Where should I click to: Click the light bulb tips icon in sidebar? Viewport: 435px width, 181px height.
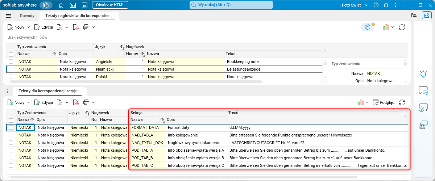click(x=423, y=74)
